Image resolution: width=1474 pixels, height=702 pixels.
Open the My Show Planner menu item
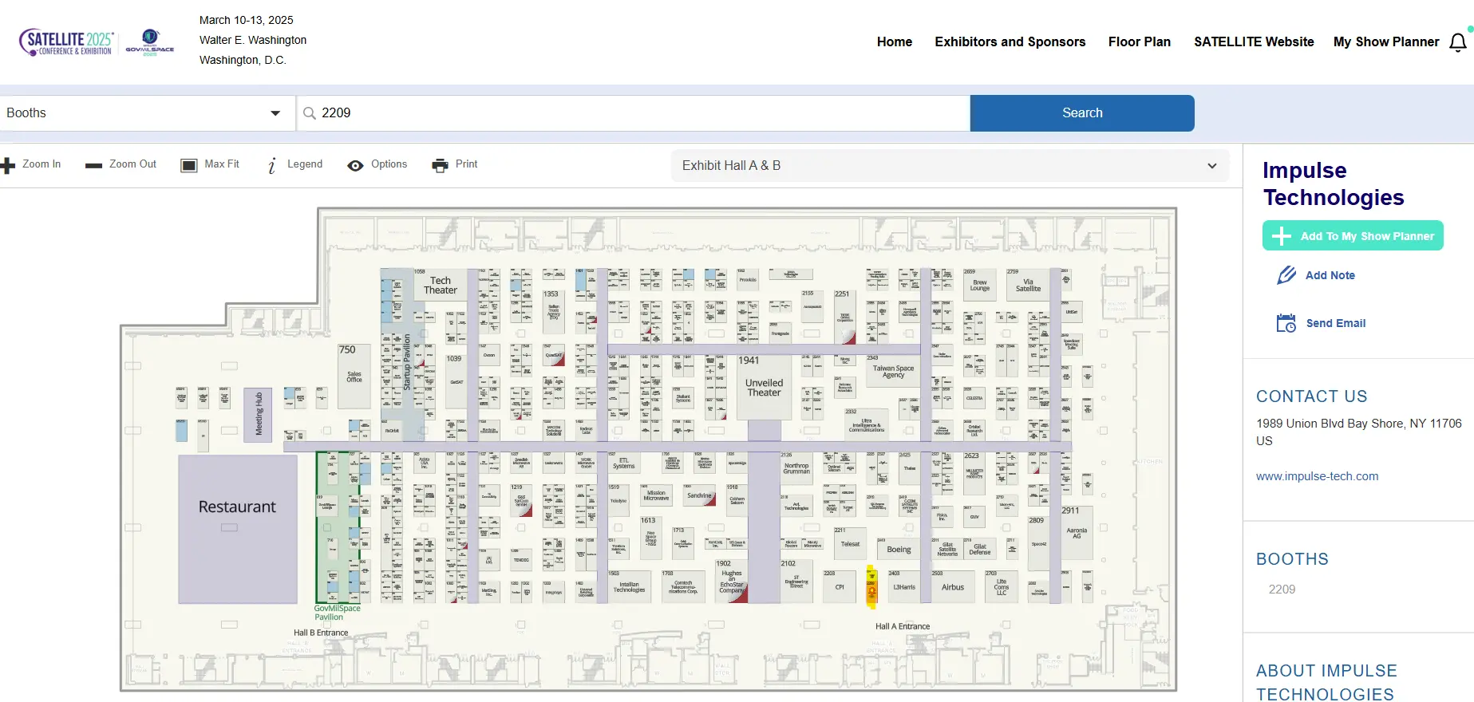1385,41
